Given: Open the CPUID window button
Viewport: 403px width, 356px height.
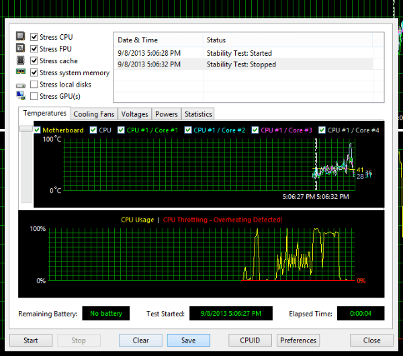Looking at the screenshot, I should 250,341.
